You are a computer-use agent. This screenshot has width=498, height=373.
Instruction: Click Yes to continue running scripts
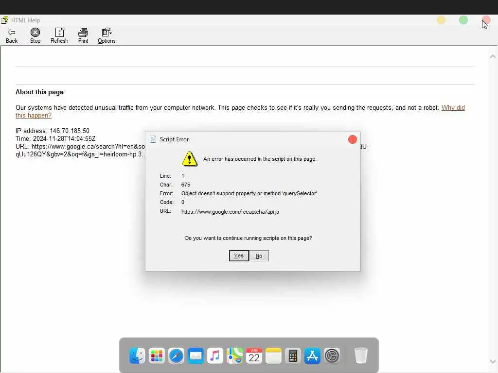(x=239, y=255)
